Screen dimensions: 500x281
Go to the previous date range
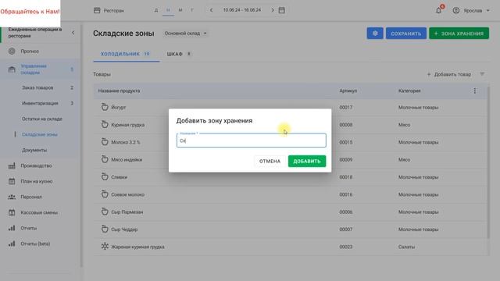tap(211, 10)
